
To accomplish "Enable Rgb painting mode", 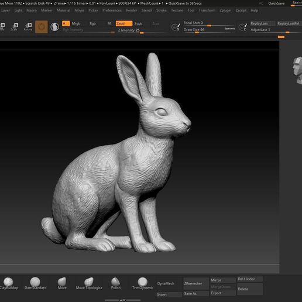I will 92,23.
